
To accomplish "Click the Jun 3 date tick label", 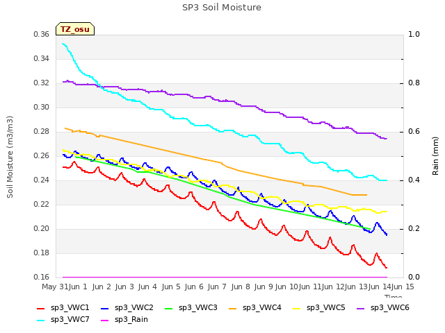I will tap(124, 287).
